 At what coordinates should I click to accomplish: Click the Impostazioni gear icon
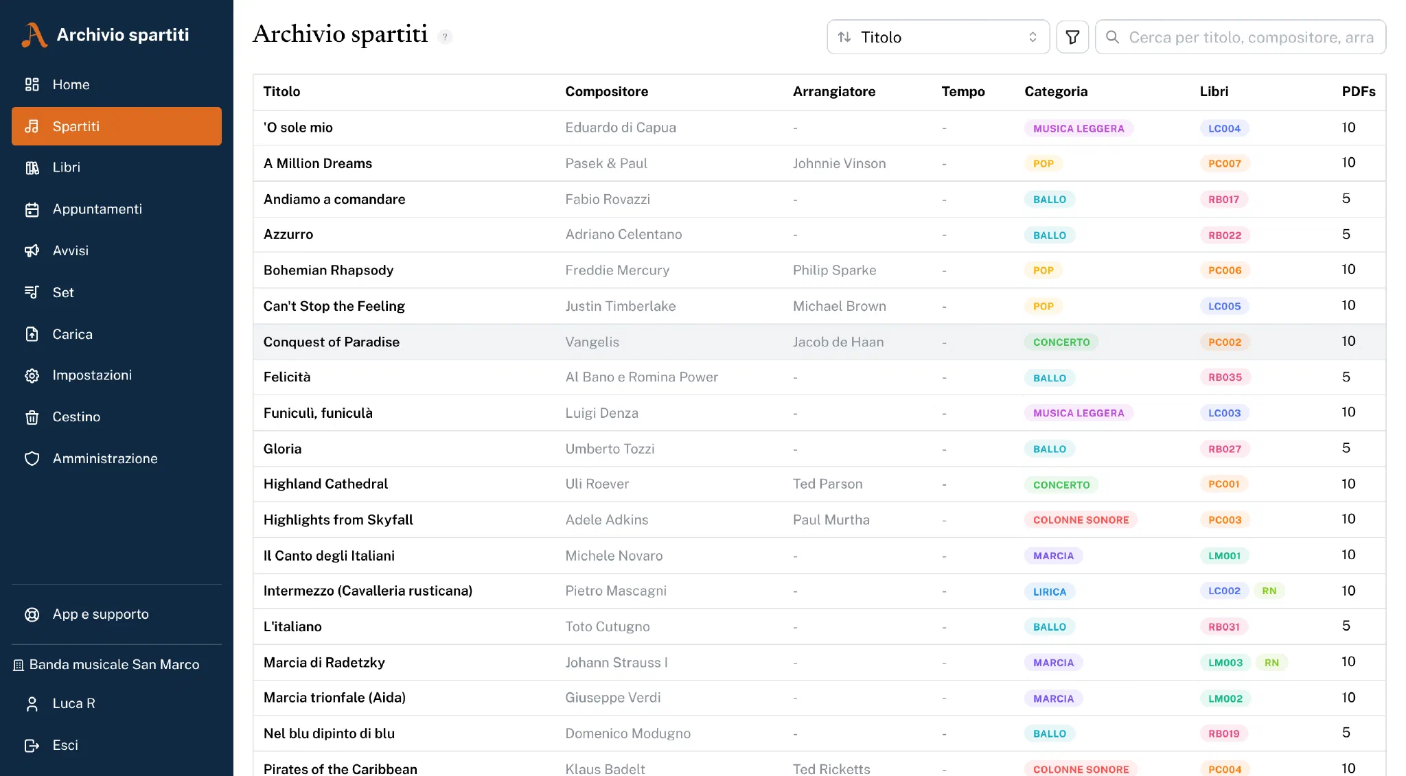[32, 375]
